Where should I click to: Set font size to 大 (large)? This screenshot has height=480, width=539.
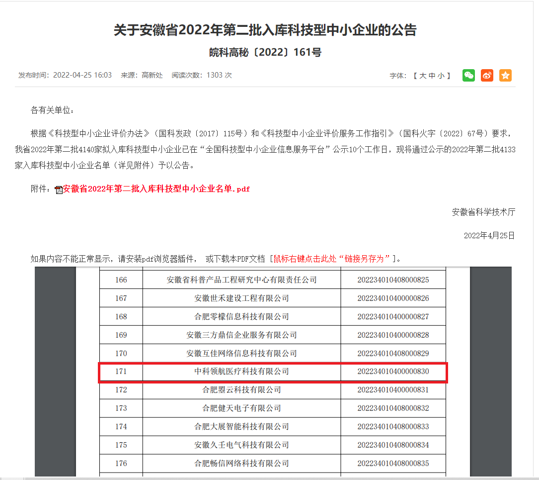(423, 76)
